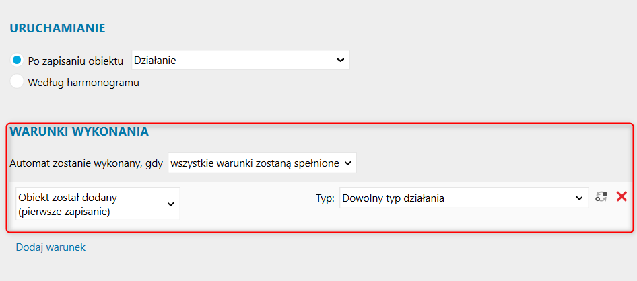Open 'wszystkie warunki zostaną spełnione' dropdown
637x281 pixels.
click(262, 163)
